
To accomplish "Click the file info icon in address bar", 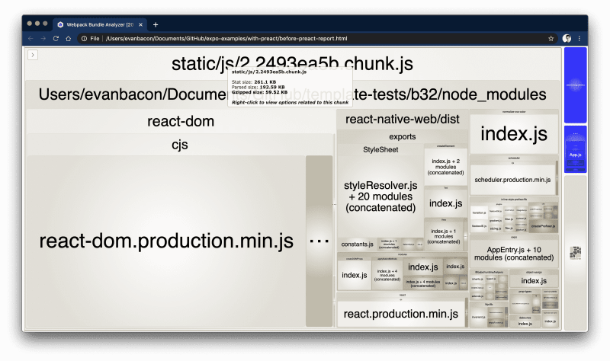I will tap(84, 39).
